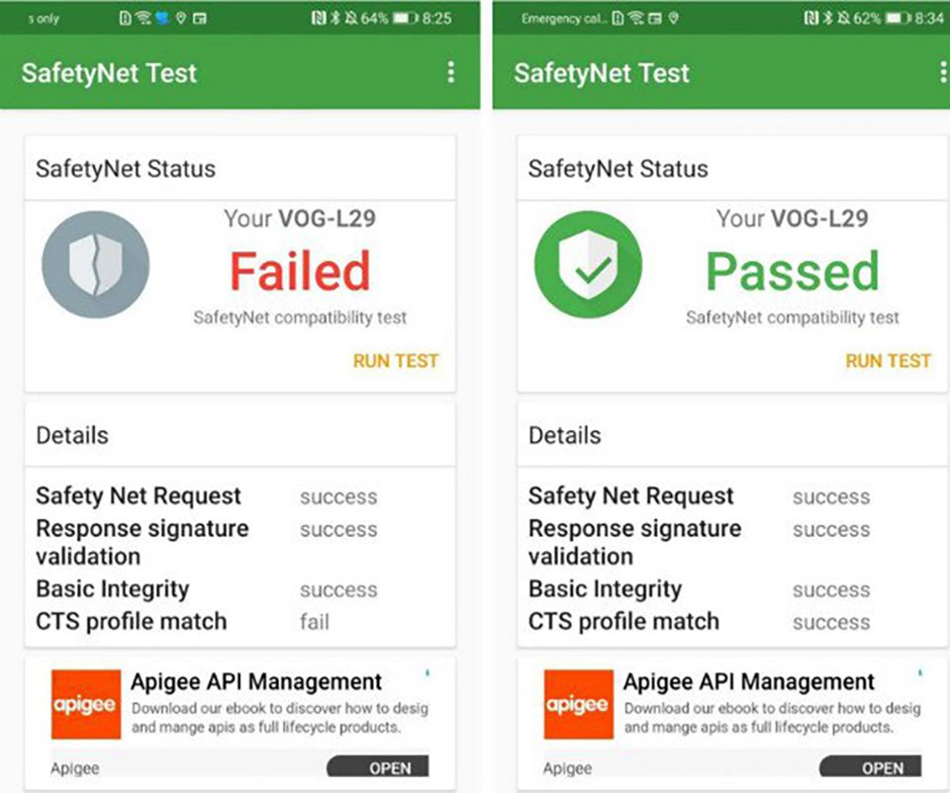950x793 pixels.
Task: Tap the ad info icon on left ad
Action: pyautogui.click(x=427, y=672)
